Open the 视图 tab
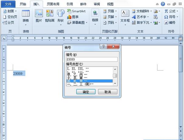 (x=110, y=4)
